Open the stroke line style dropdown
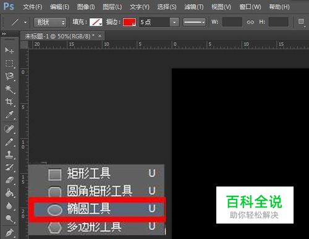309x239 pixels. pyautogui.click(x=194, y=22)
